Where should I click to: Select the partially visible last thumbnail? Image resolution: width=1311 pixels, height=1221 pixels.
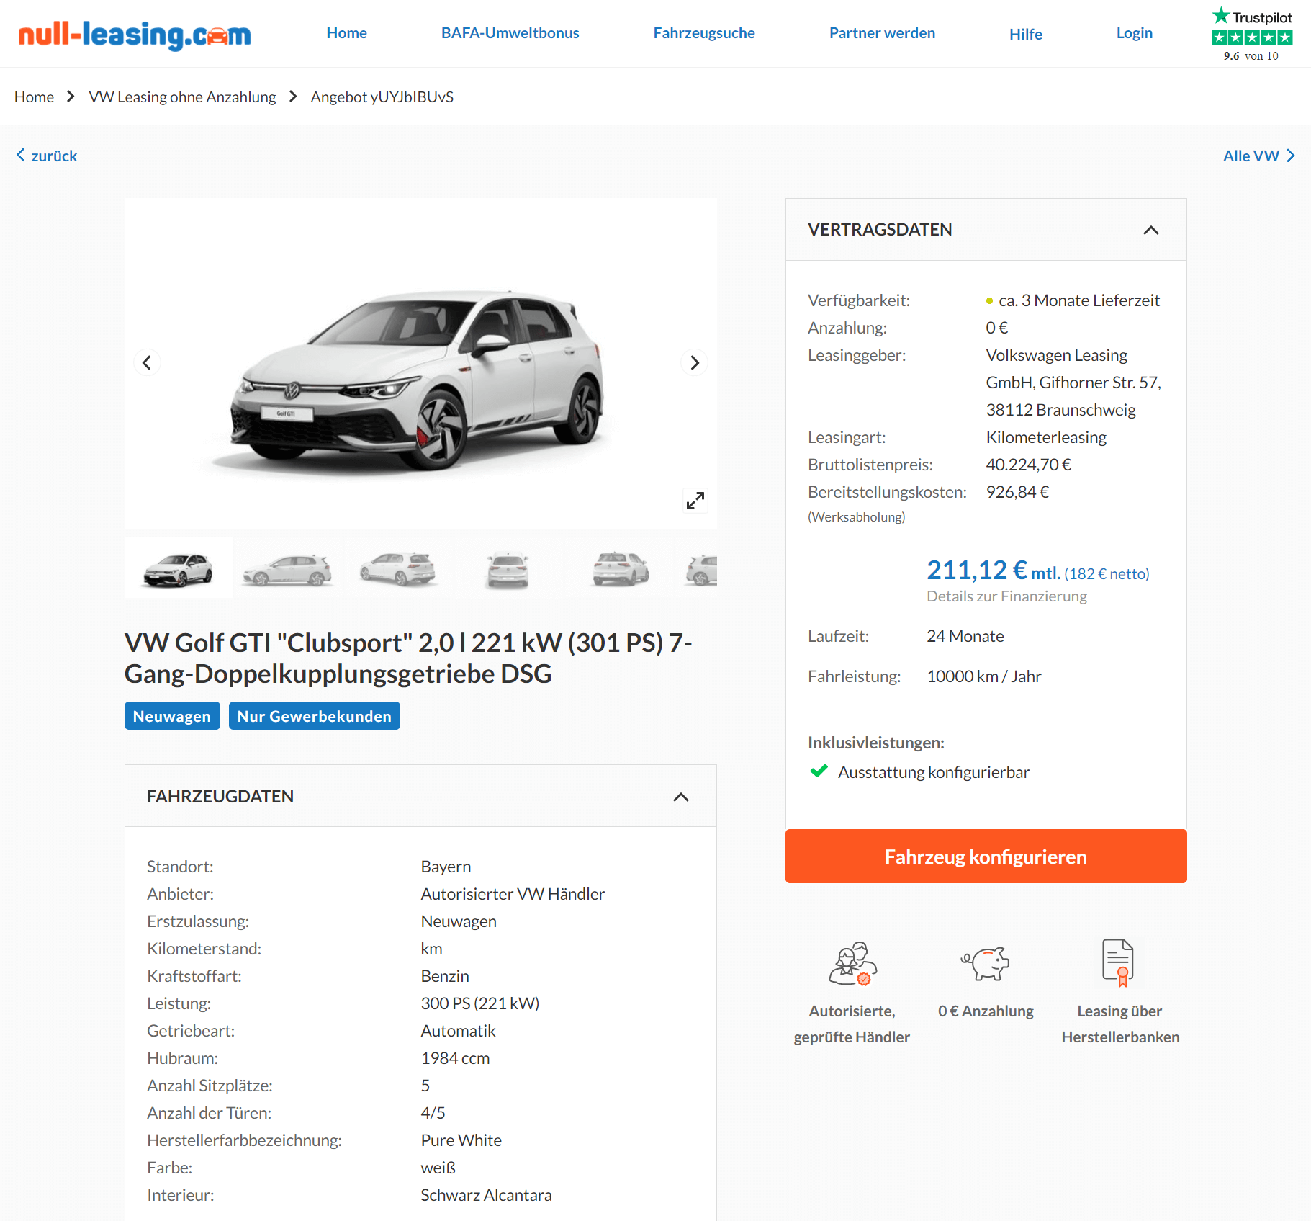[x=696, y=568]
